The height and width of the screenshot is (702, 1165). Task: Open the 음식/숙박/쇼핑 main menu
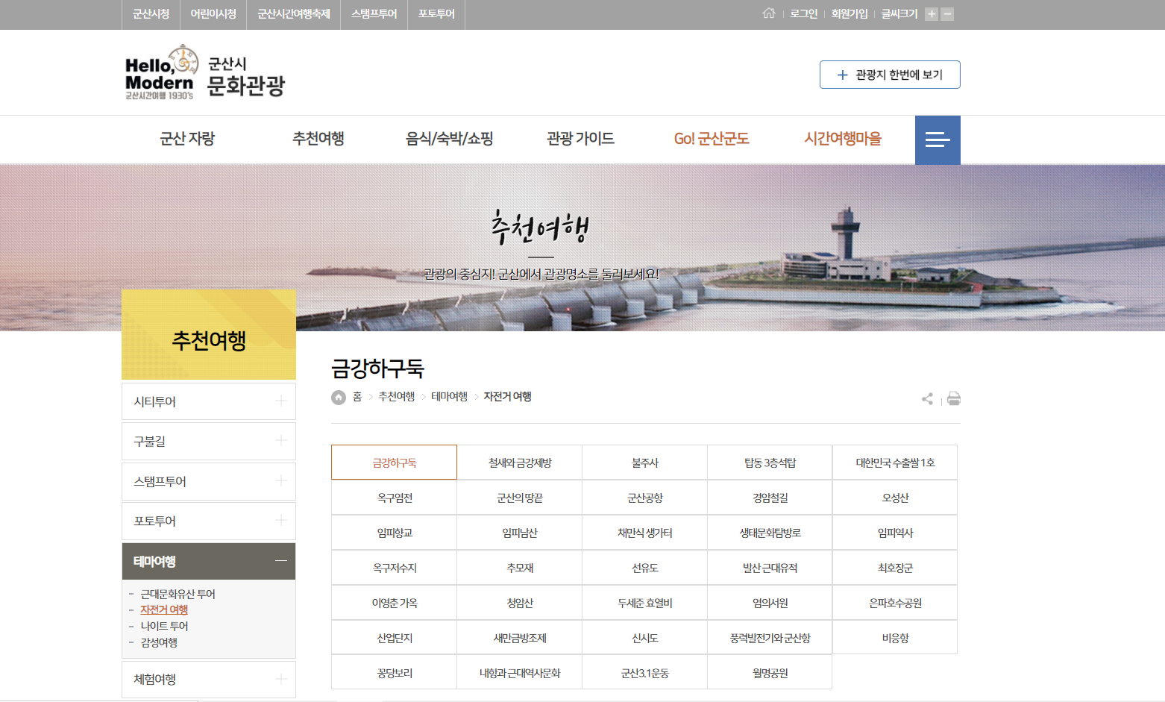pos(449,139)
